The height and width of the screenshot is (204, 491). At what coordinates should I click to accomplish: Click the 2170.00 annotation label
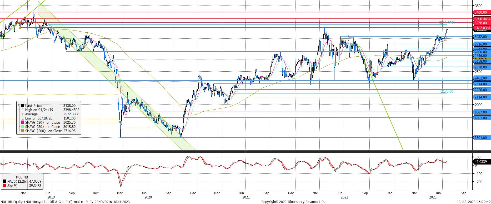tap(447, 91)
